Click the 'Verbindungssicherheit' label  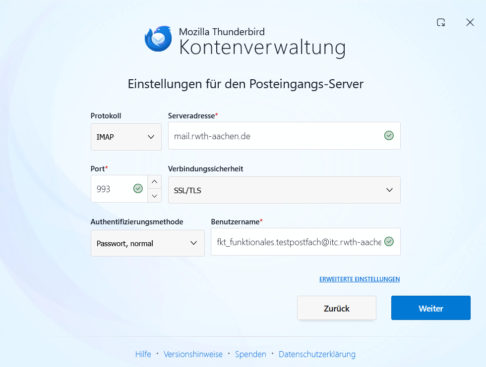click(205, 169)
